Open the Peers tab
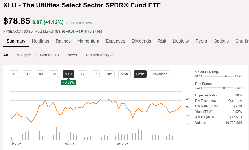The image size is (249, 150). tap(201, 41)
